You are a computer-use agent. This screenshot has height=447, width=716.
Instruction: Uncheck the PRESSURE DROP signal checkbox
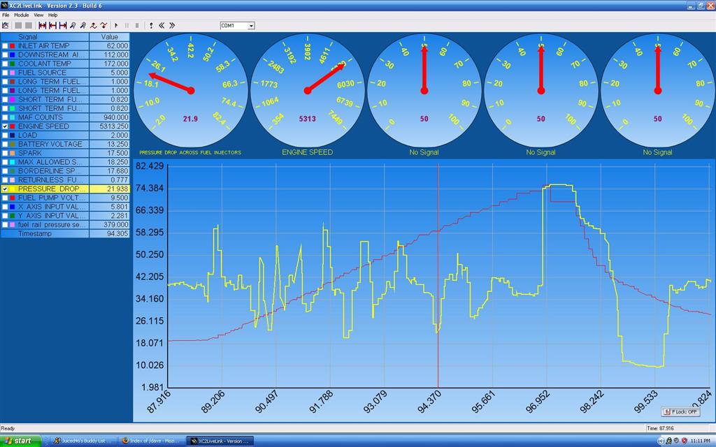coord(5,189)
